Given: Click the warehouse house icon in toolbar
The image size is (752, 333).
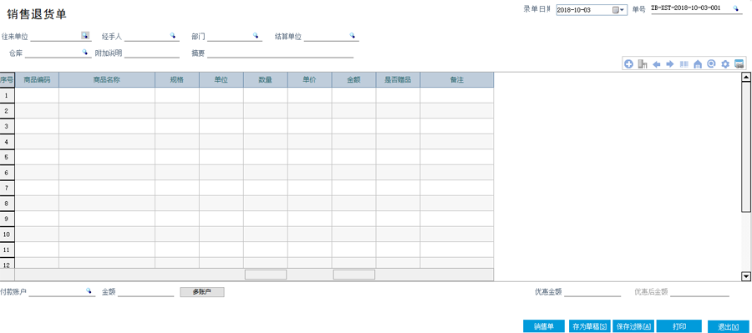Looking at the screenshot, I should pos(698,63).
